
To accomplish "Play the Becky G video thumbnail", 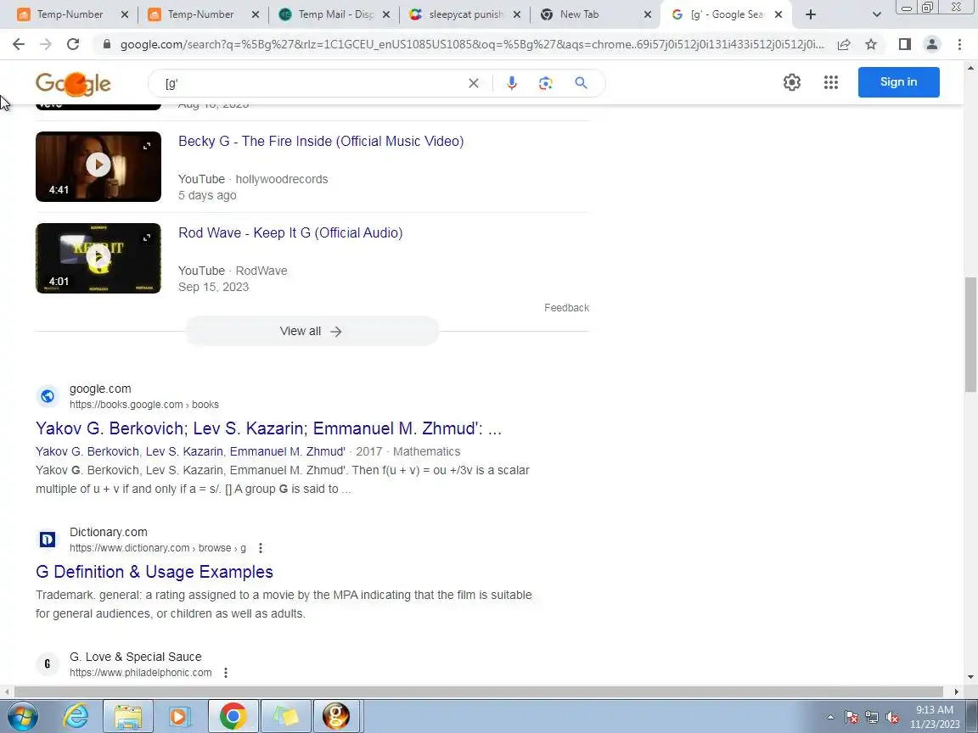I will tap(98, 166).
